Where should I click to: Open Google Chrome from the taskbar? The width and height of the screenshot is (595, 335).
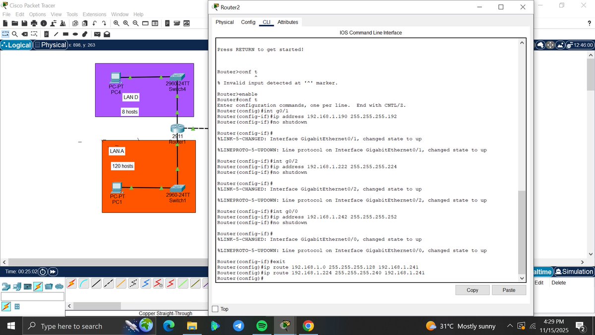309,326
